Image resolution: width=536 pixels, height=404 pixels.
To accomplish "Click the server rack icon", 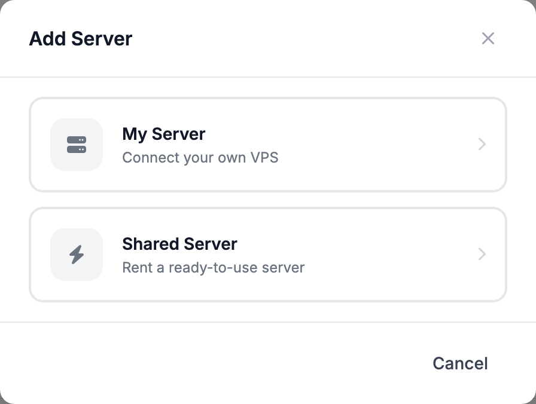I will point(77,145).
